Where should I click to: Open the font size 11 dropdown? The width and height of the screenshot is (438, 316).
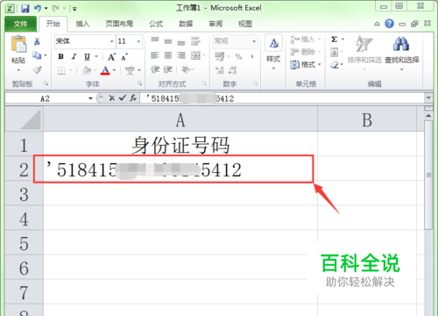tap(138, 41)
